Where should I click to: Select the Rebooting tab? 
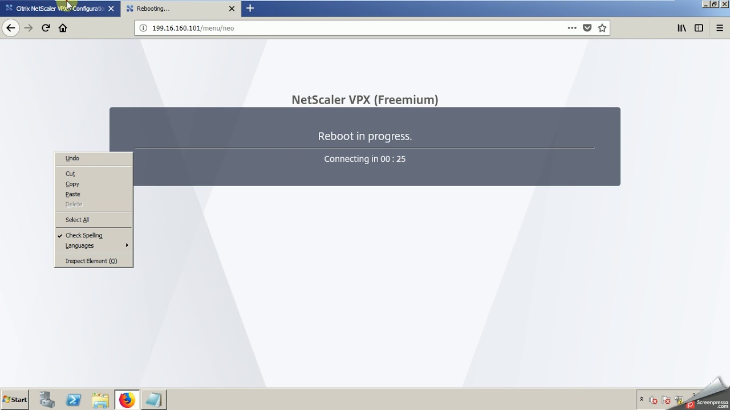[180, 9]
